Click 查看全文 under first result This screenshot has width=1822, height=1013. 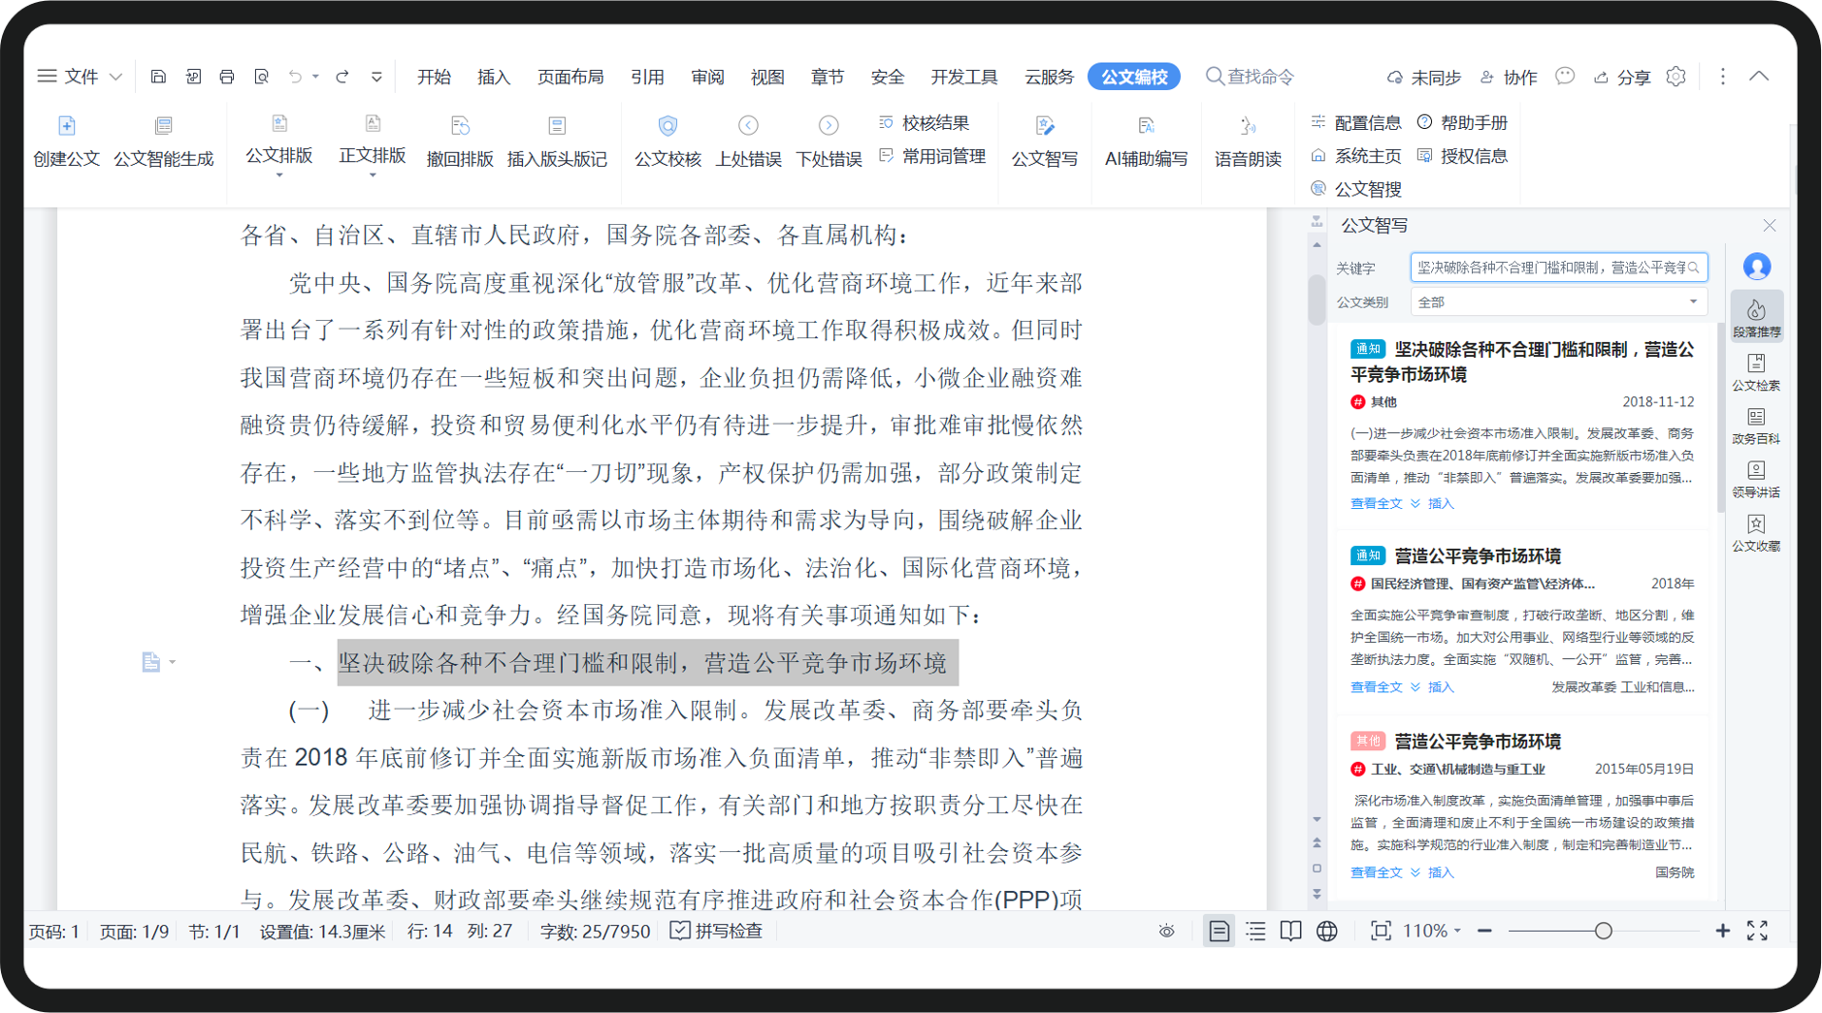(1376, 503)
